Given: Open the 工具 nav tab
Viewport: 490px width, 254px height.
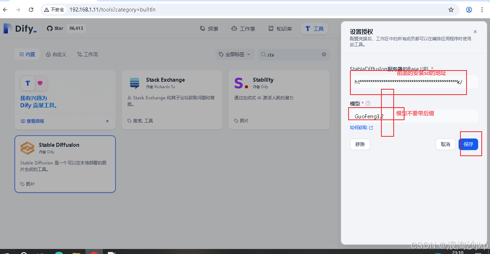Looking at the screenshot, I should 314,28.
